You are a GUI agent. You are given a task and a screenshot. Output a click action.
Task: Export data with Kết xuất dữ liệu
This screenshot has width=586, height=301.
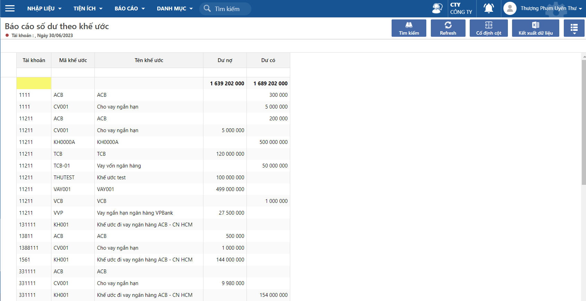click(x=535, y=28)
